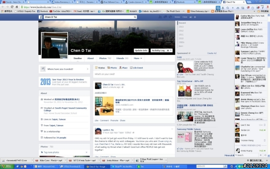The width and height of the screenshot is (270, 169).
Task: Reload the page with the refresh icon
Action: click(x=12, y=7)
